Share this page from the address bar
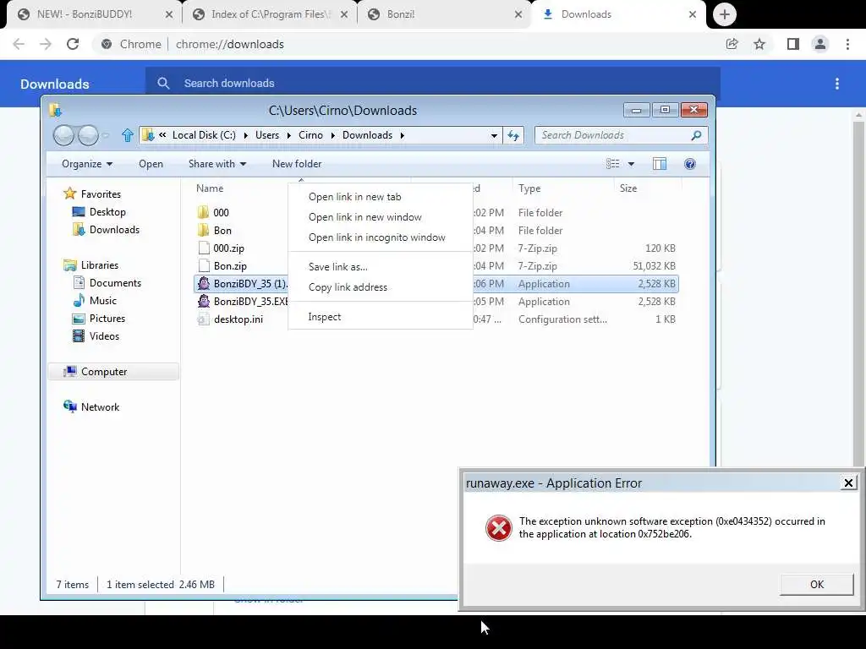 pos(732,44)
